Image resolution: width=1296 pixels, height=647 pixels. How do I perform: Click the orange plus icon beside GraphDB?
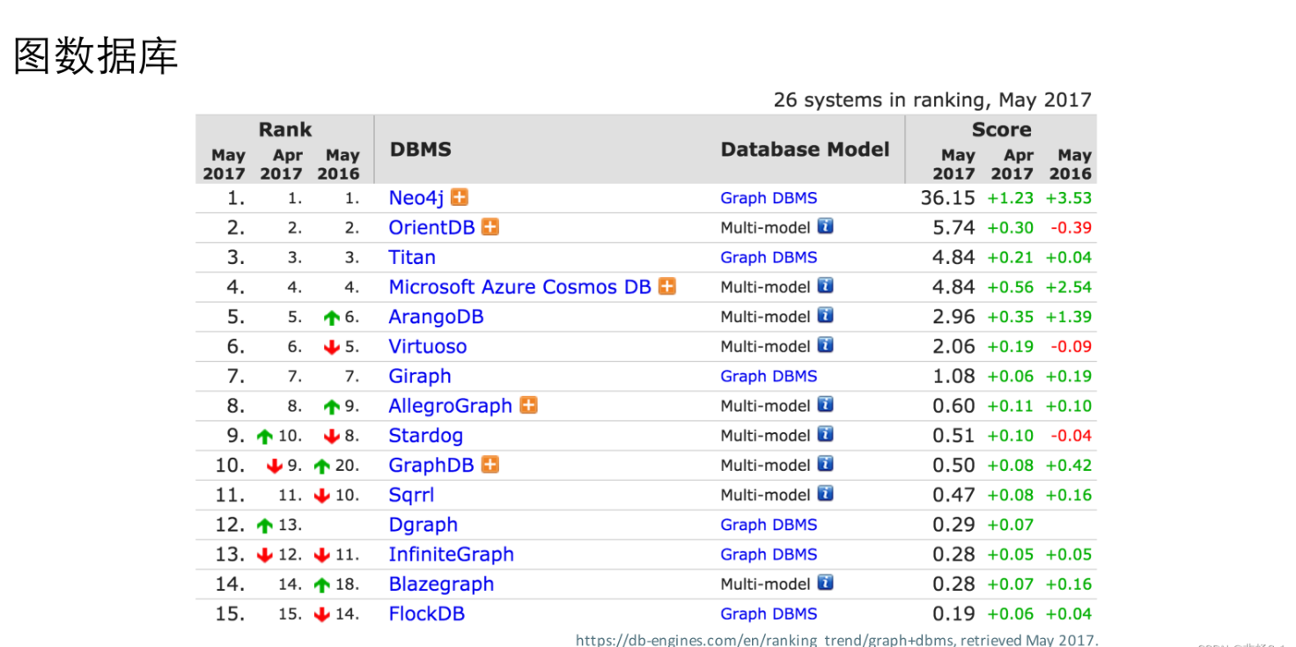[490, 464]
